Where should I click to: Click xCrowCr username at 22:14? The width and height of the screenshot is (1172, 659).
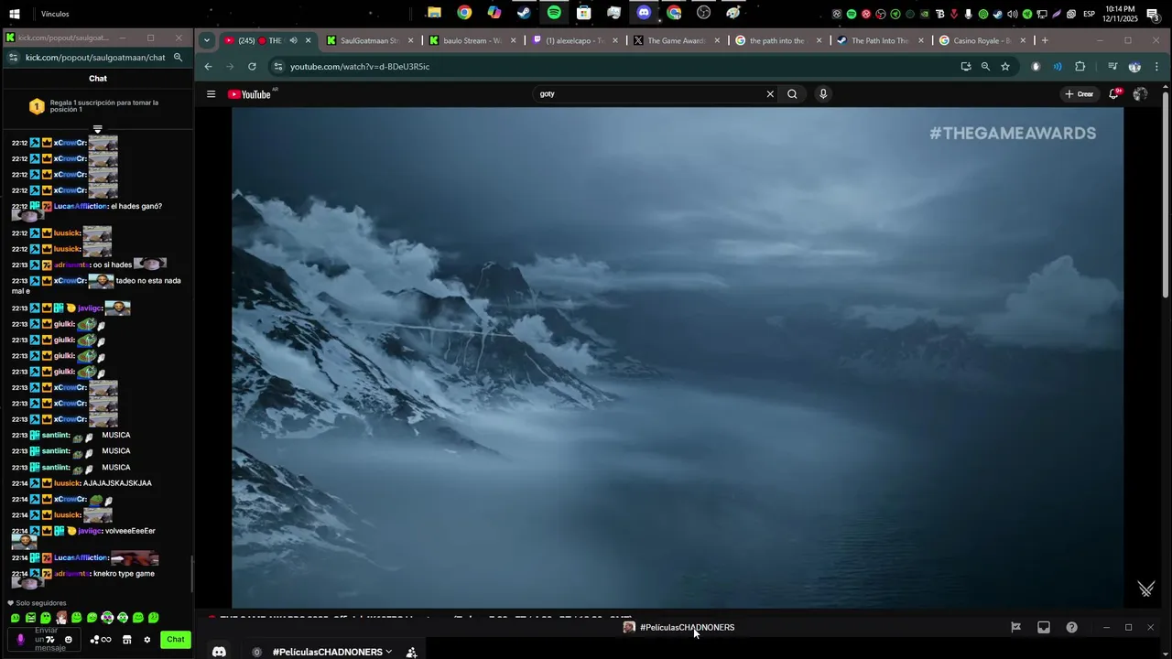(70, 500)
